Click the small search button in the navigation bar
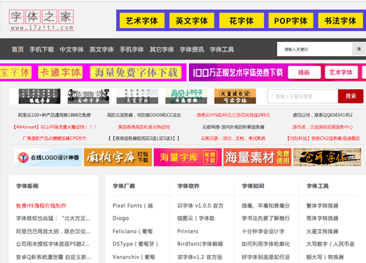 point(359,49)
